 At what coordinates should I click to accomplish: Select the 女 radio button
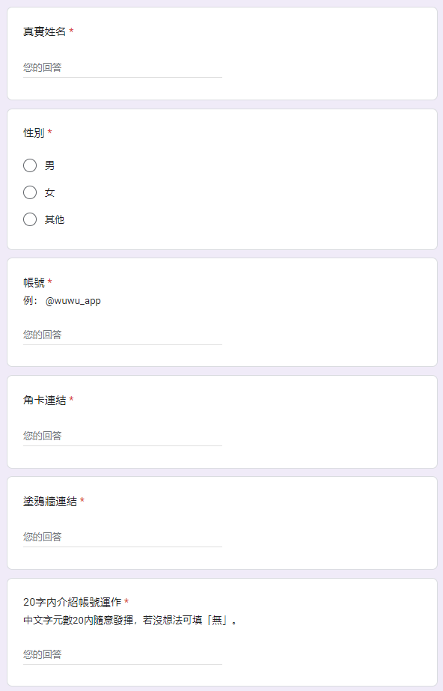tap(30, 192)
